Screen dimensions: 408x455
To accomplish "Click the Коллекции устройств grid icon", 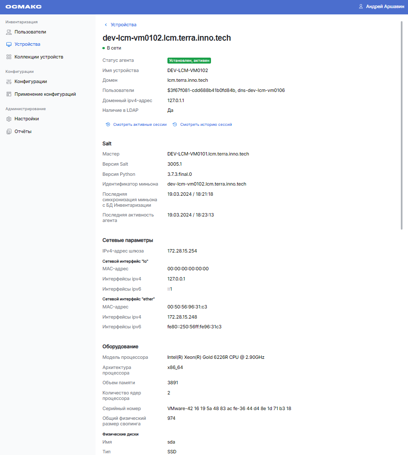I will click(9, 57).
